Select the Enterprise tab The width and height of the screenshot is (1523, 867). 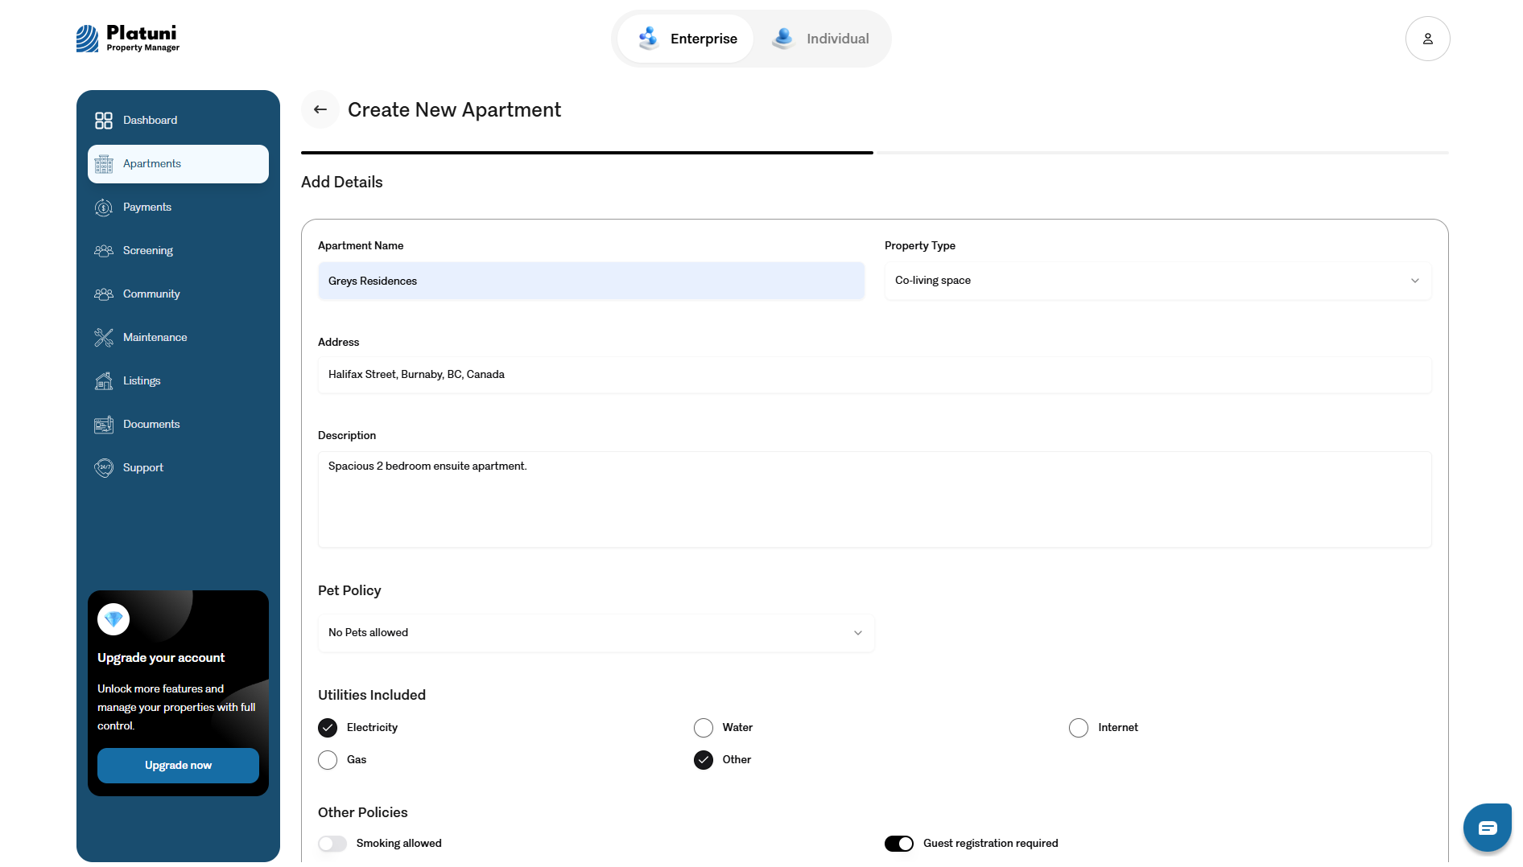pyautogui.click(x=687, y=39)
